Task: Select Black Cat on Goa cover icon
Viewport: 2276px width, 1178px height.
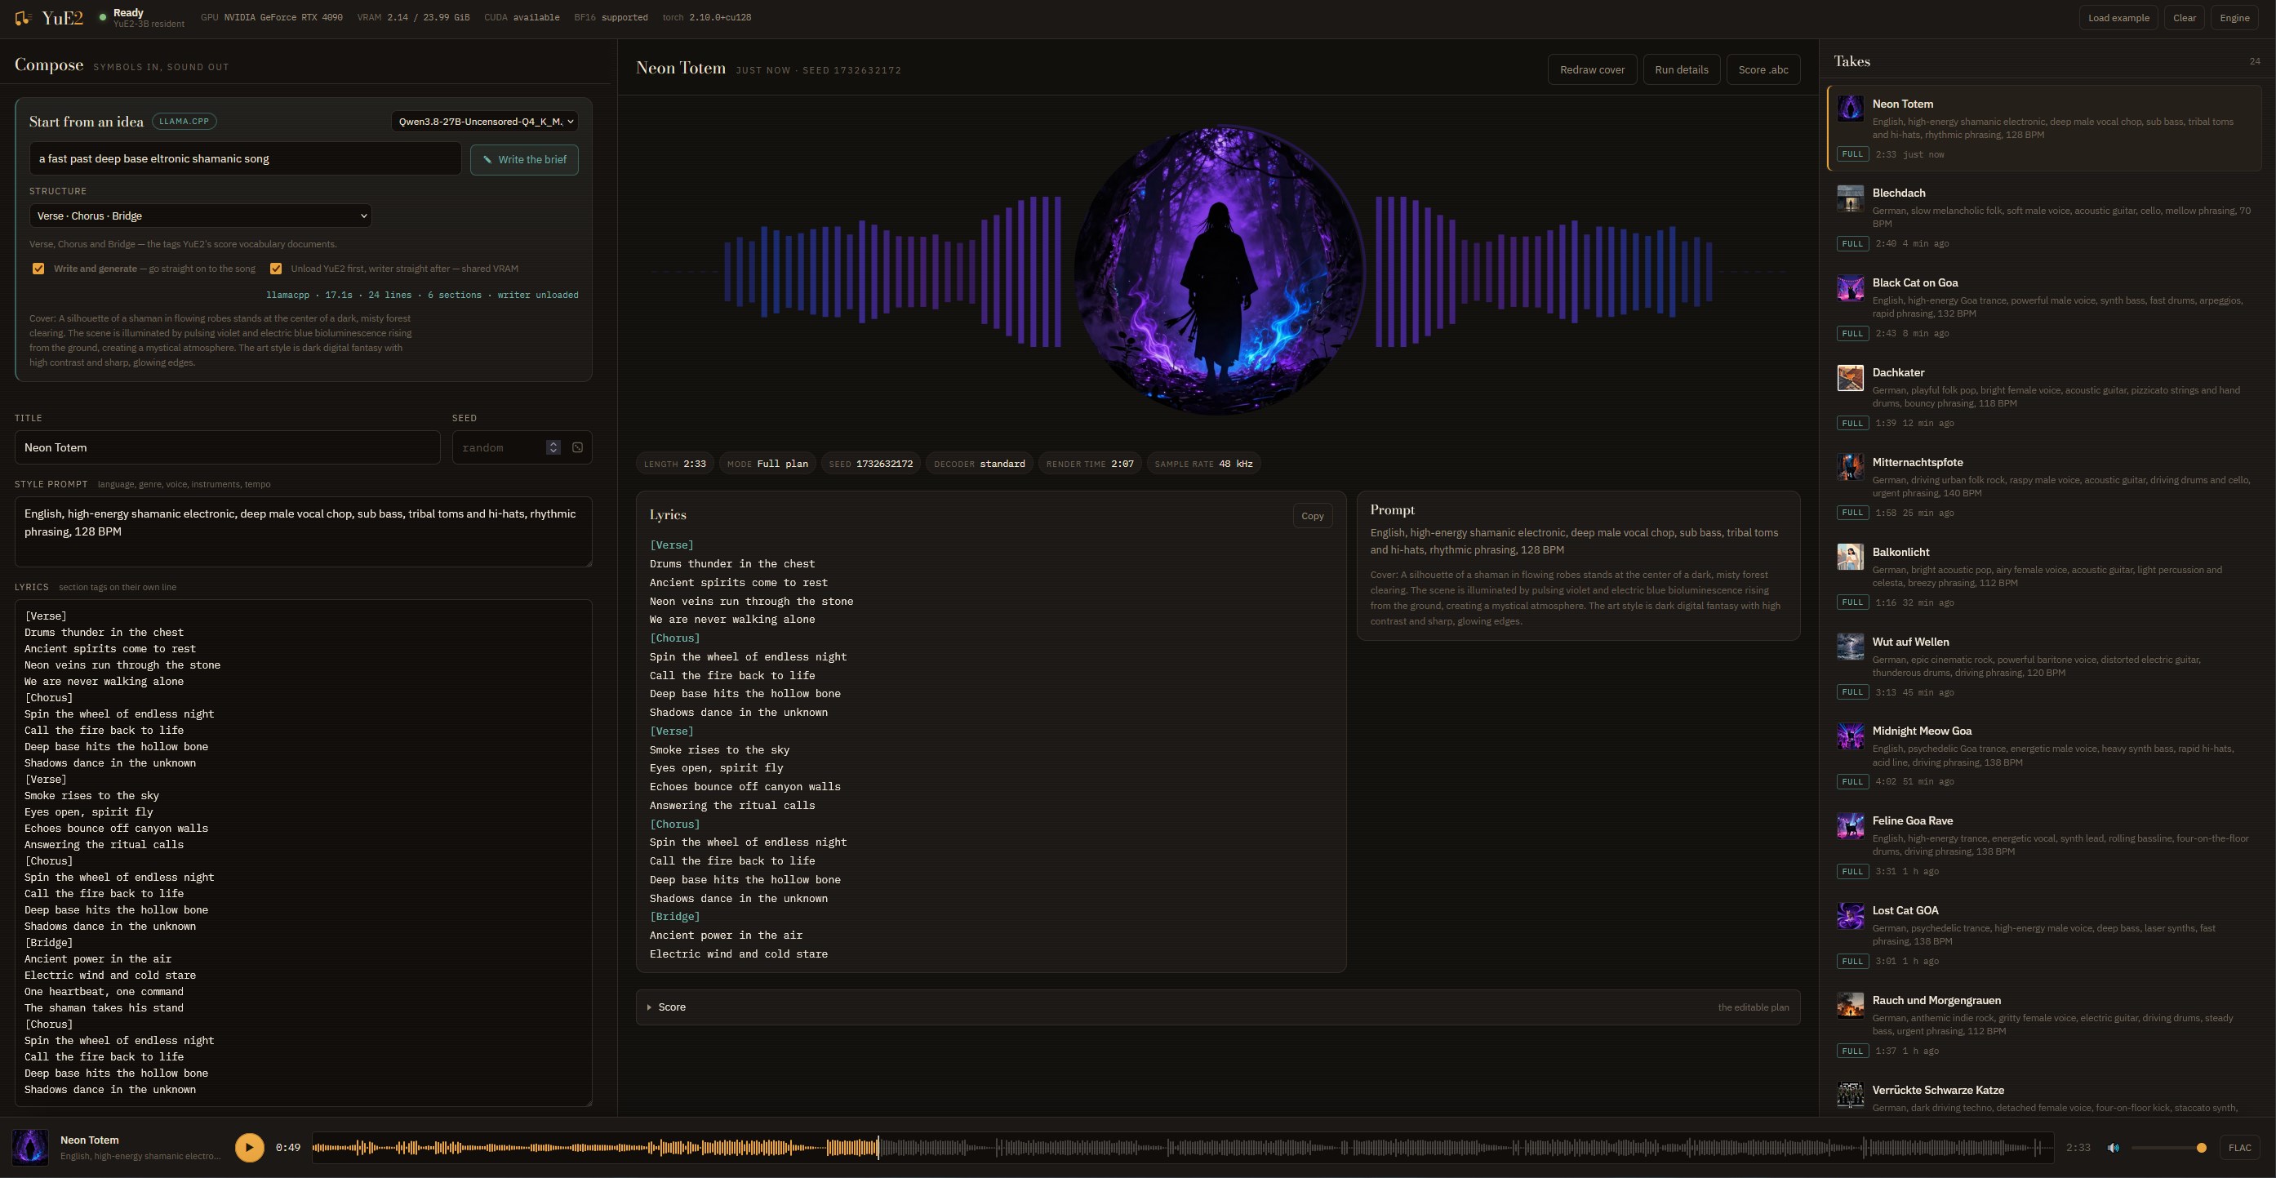Action: (1850, 288)
